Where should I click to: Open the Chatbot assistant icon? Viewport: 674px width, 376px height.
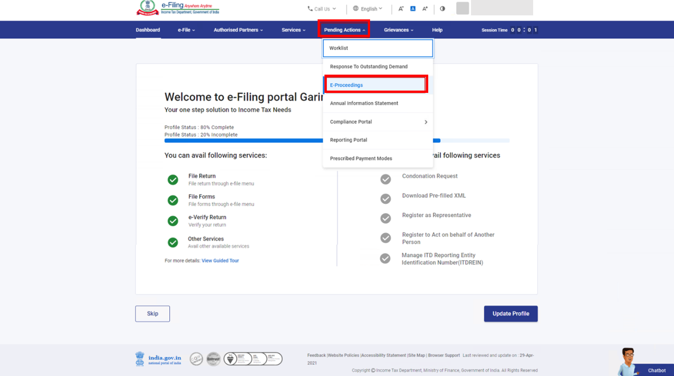click(628, 361)
